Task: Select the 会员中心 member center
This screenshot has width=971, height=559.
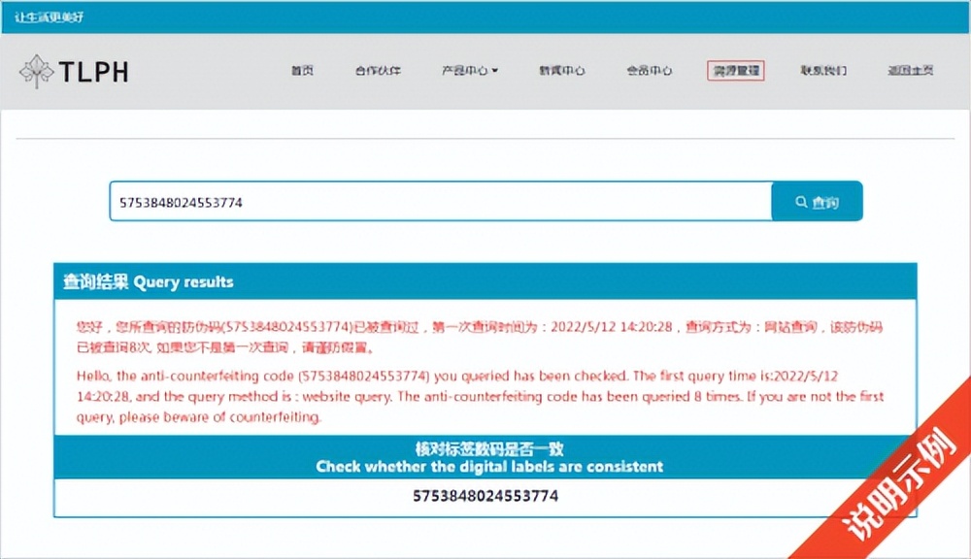Action: [649, 71]
